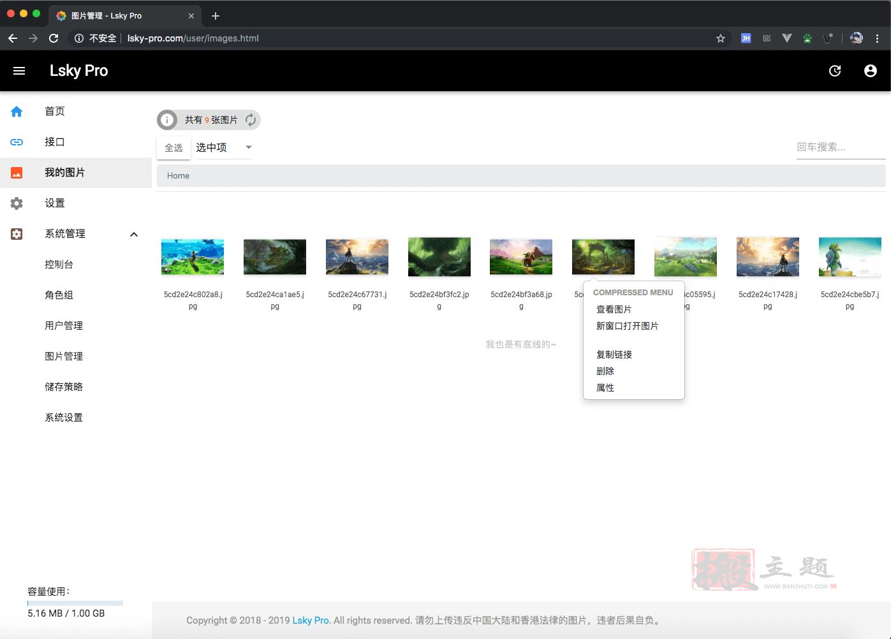Refresh image count with the circular arrow
The height and width of the screenshot is (639, 891).
(251, 120)
